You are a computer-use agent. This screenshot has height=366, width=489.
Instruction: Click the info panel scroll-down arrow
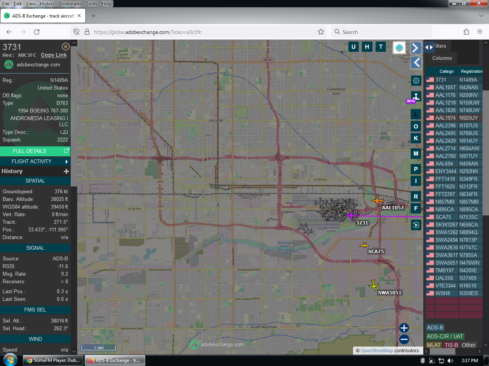coord(74,351)
